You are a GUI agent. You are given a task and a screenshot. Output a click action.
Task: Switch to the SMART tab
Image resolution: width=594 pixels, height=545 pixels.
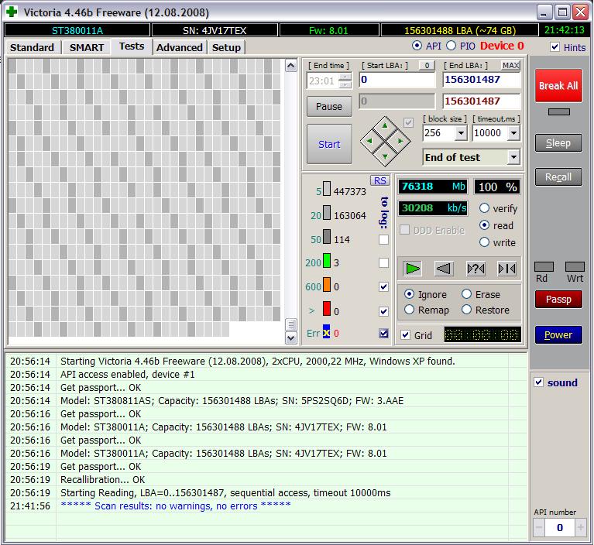click(x=87, y=47)
